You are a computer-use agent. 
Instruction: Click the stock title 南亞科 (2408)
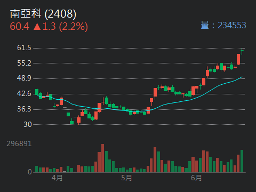tap(43, 14)
